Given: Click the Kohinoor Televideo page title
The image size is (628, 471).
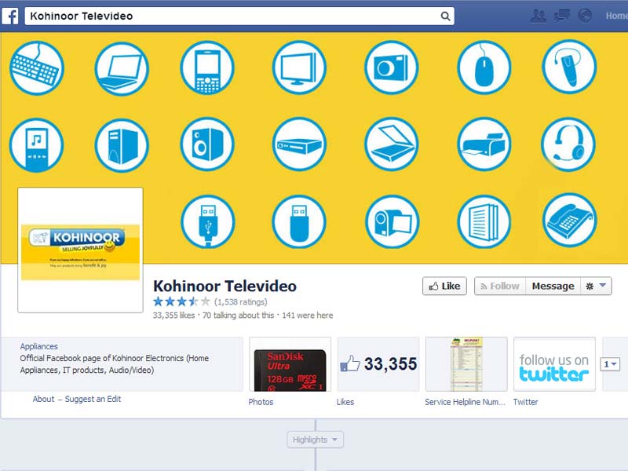Looking at the screenshot, I should tap(225, 286).
